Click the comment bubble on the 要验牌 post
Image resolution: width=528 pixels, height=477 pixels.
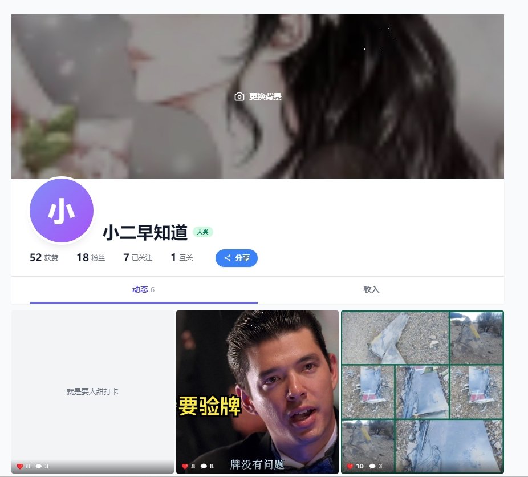click(204, 466)
